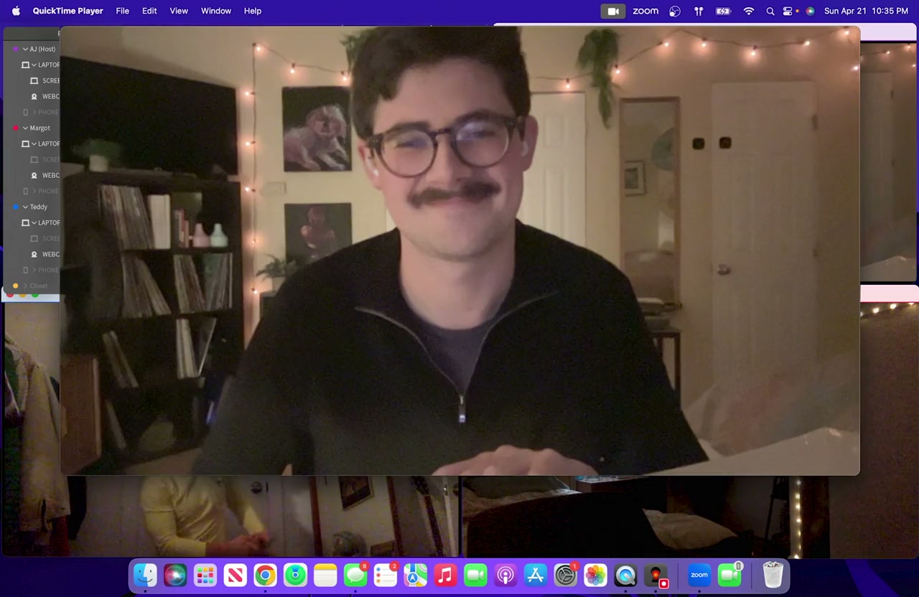This screenshot has width=919, height=597.
Task: Open Google Chrome from the Dock
Action: pyautogui.click(x=265, y=575)
